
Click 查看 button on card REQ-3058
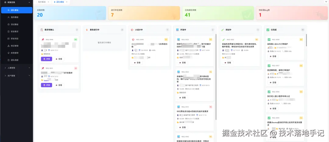pyautogui.click(x=273, y=56)
